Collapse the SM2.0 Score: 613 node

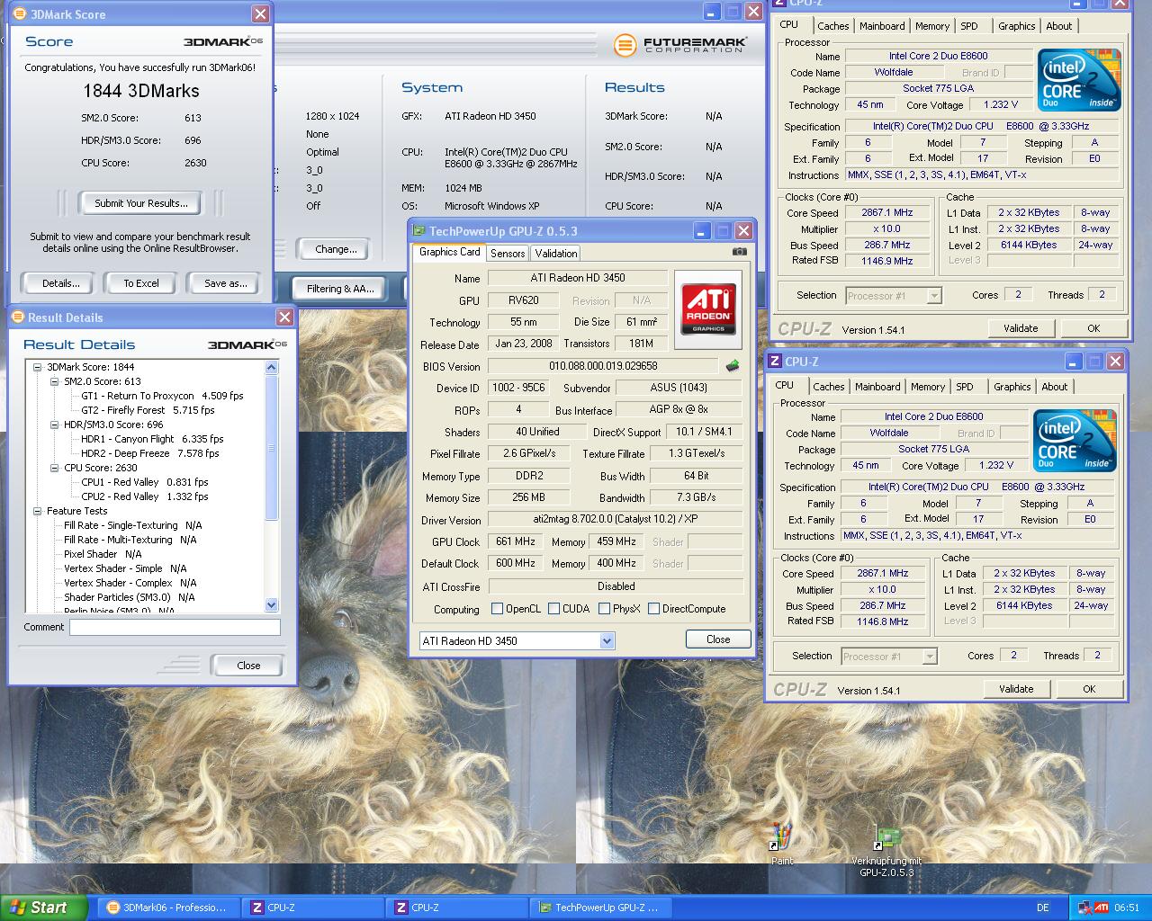click(54, 381)
